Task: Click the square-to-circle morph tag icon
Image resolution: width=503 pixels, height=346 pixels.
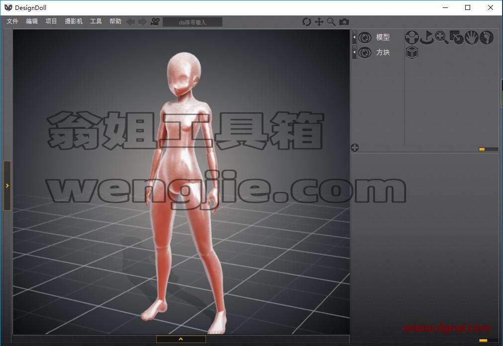Action: pos(457,37)
